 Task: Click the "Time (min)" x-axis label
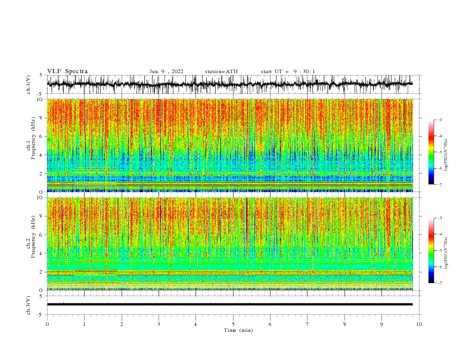pos(238,330)
